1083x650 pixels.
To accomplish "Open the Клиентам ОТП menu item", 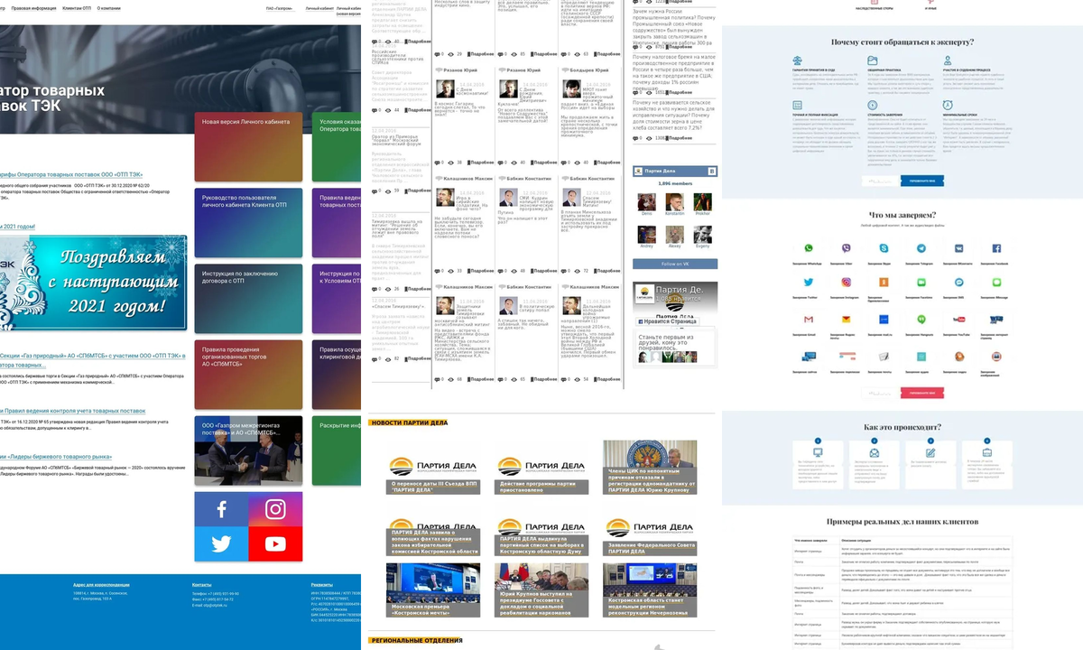I will tap(77, 8).
